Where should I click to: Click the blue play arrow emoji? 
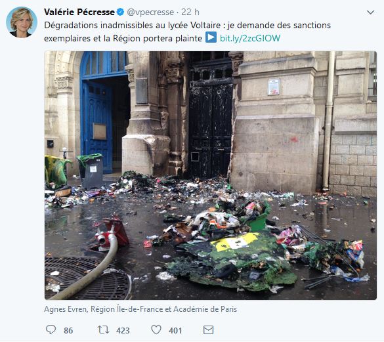click(x=211, y=37)
